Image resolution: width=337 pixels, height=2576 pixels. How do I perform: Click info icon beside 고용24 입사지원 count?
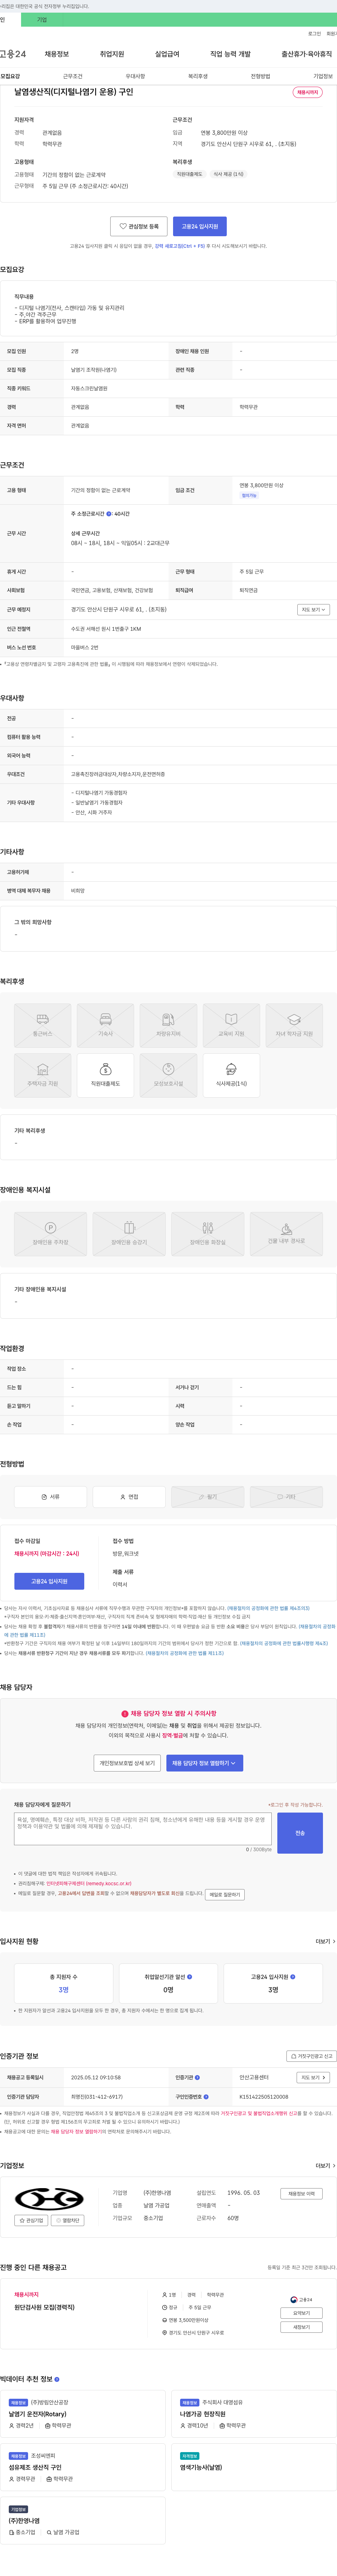293,1977
